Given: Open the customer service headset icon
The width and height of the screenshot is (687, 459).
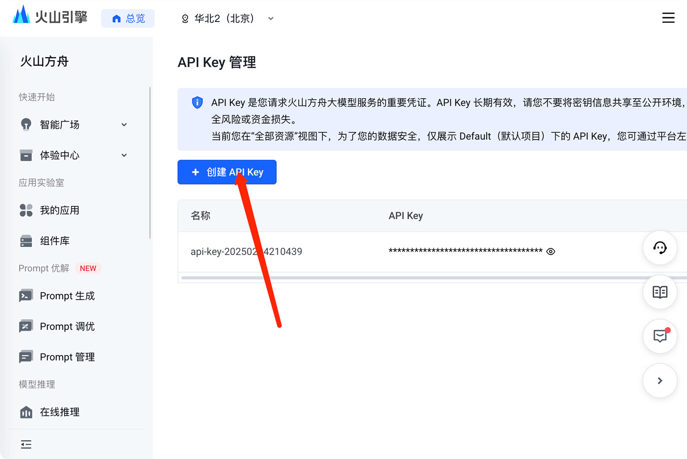Looking at the screenshot, I should (660, 248).
